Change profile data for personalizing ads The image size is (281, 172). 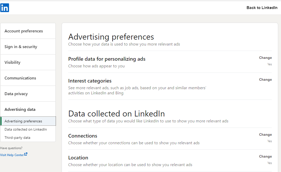point(265,58)
